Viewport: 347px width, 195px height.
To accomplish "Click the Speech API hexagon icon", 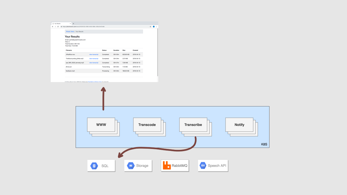I will 203,165.
